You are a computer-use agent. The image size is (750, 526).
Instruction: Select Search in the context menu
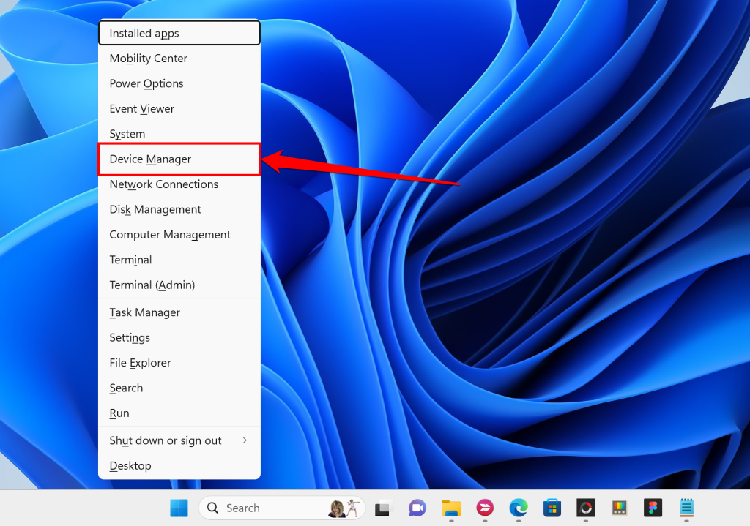(x=179, y=388)
